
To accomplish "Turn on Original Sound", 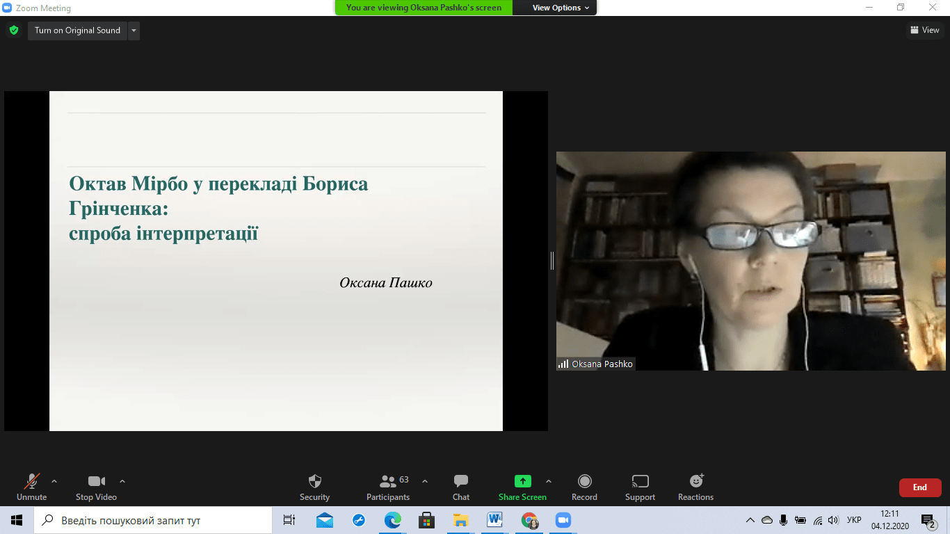I will coord(77,31).
